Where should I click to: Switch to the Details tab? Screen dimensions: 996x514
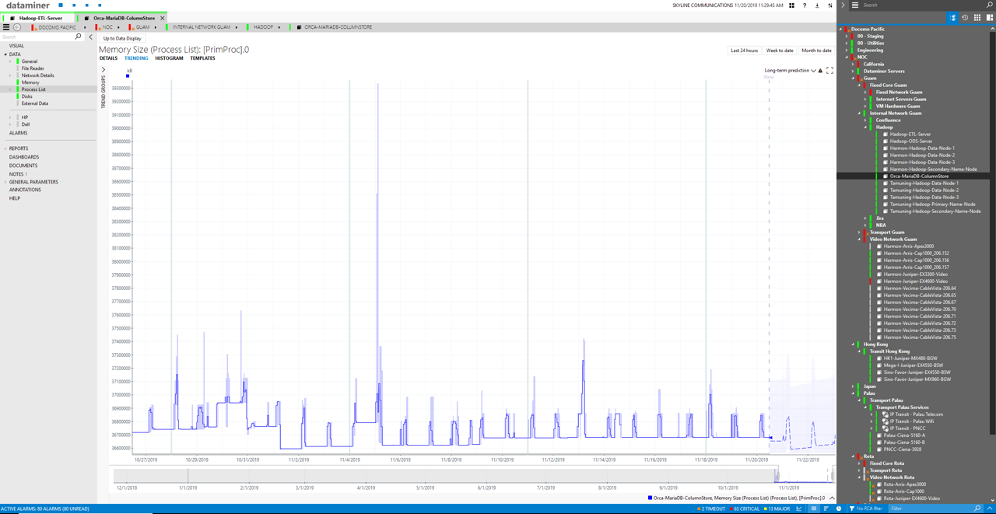click(x=108, y=58)
